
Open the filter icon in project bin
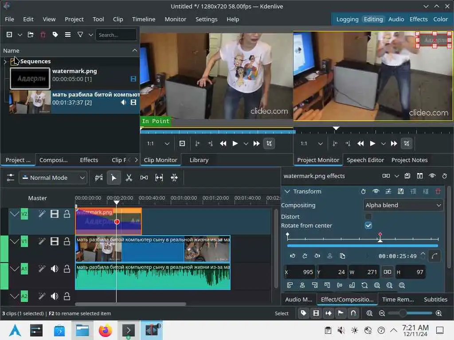tap(80, 35)
